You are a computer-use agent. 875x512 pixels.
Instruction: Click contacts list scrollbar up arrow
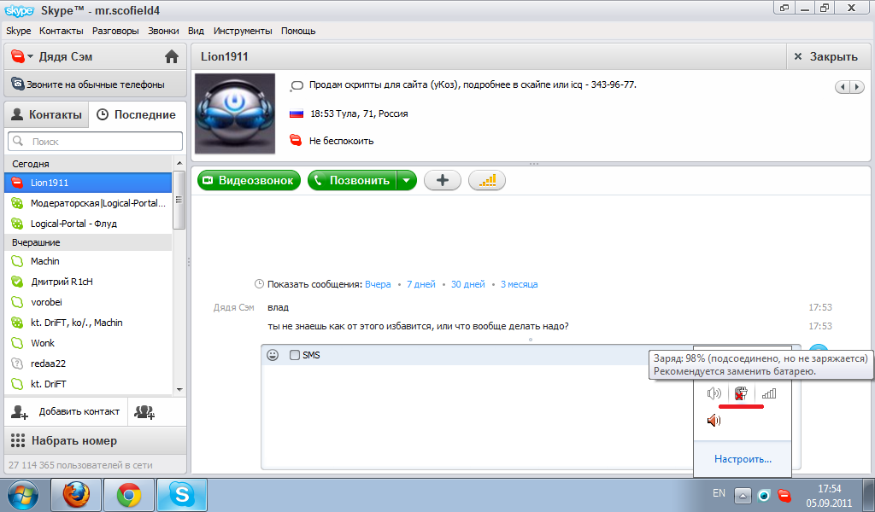pyautogui.click(x=179, y=163)
